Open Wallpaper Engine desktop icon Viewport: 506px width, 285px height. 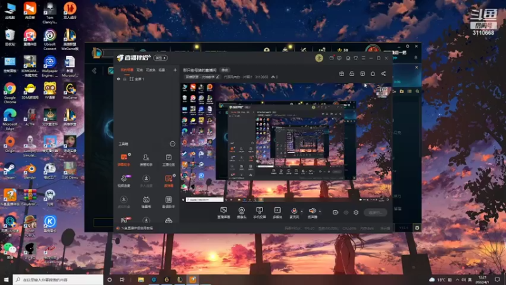(50, 66)
